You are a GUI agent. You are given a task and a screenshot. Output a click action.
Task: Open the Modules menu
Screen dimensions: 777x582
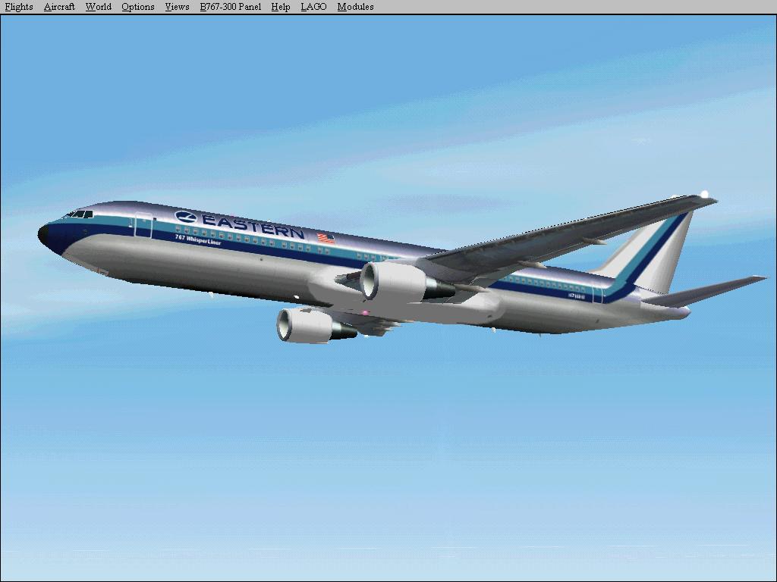tap(355, 7)
